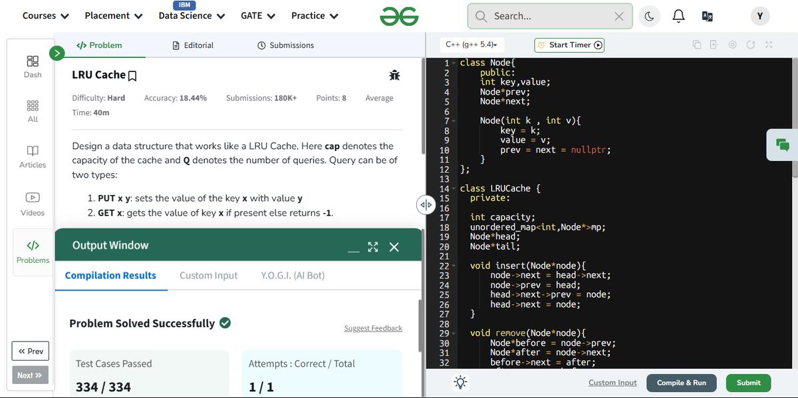Toggle dark mode with the moon icon

tap(649, 16)
